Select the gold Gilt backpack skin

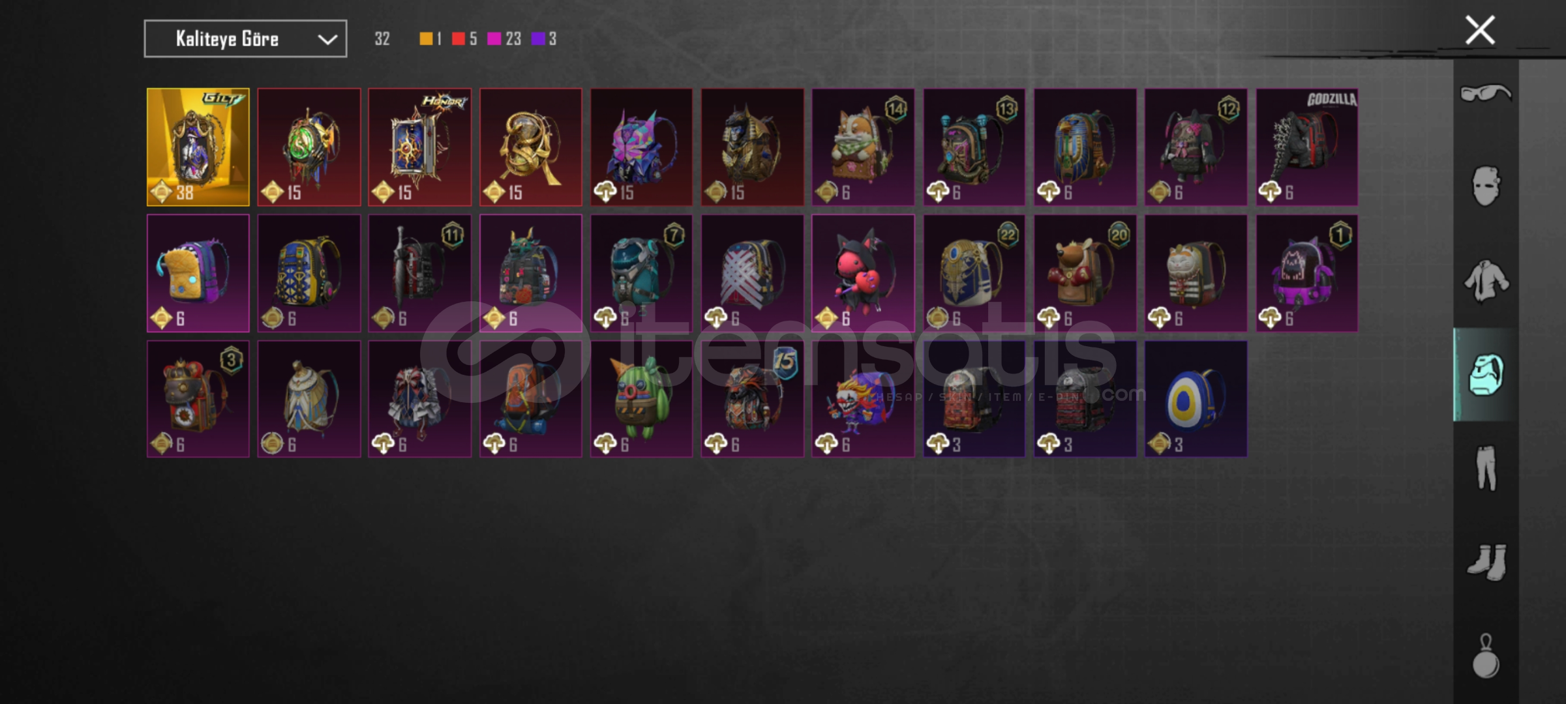tap(198, 147)
